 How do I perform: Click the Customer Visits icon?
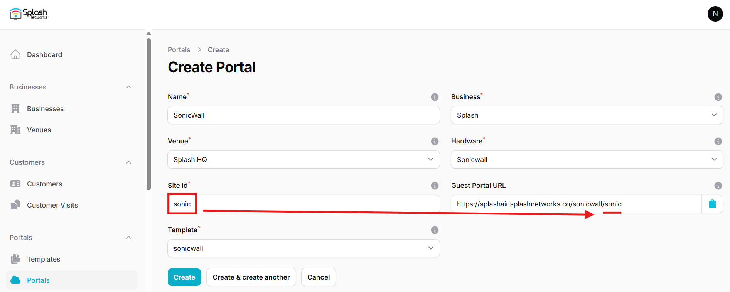pos(15,205)
